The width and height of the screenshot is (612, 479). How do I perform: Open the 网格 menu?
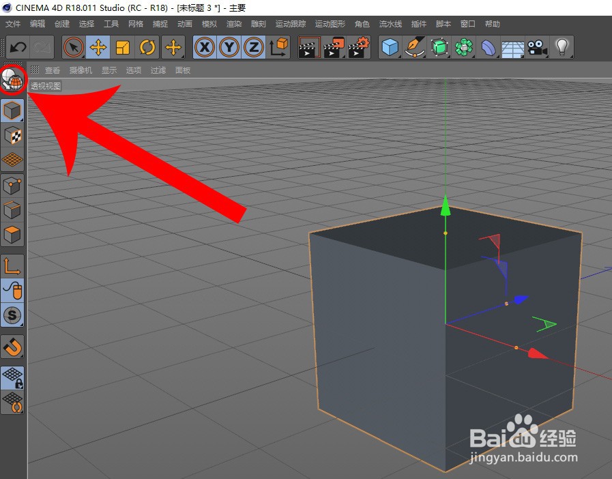(x=136, y=24)
